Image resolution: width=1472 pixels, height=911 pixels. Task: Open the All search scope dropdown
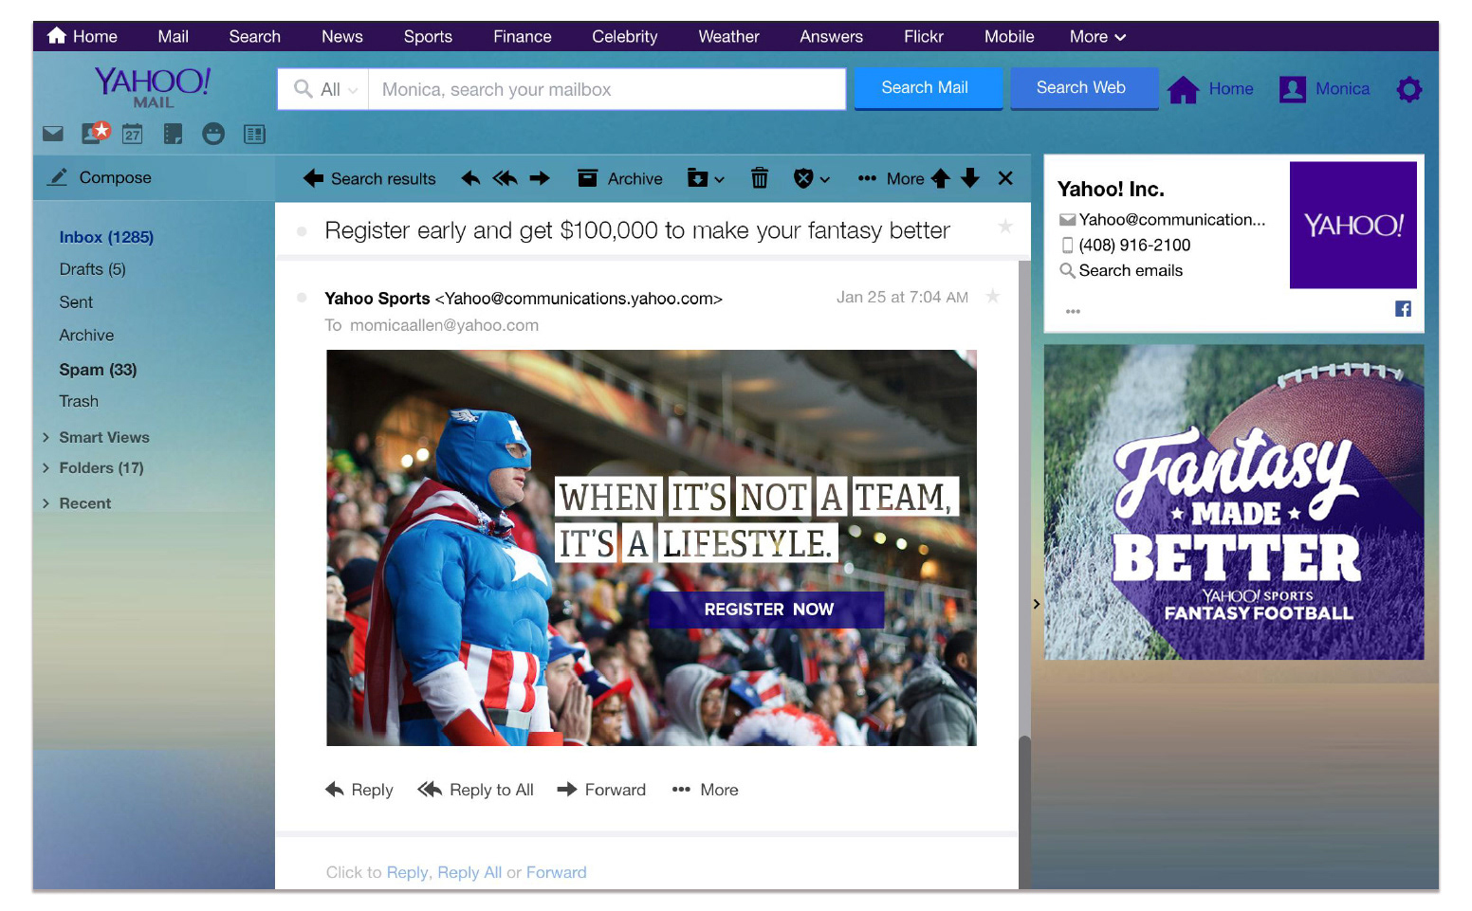325,89
